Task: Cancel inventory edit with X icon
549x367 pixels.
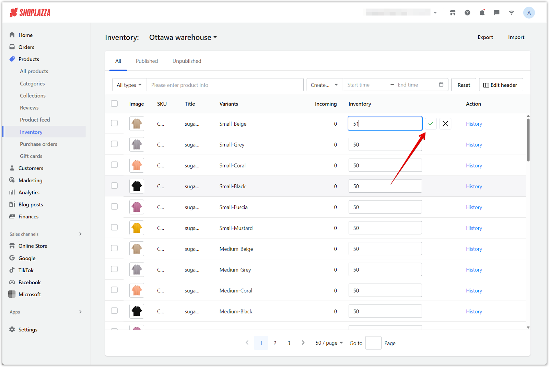Action: tap(445, 124)
